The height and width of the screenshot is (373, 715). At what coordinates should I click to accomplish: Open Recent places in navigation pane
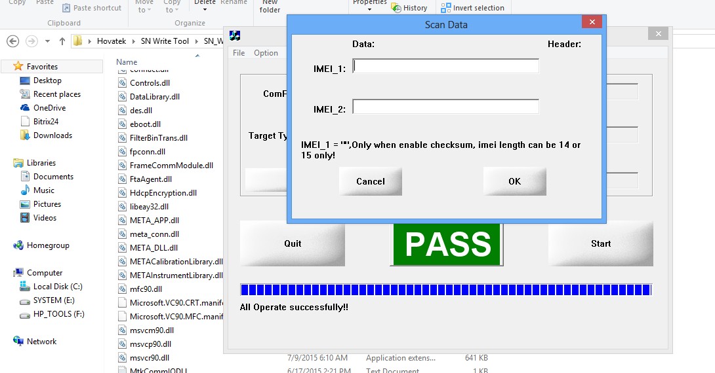(x=56, y=94)
